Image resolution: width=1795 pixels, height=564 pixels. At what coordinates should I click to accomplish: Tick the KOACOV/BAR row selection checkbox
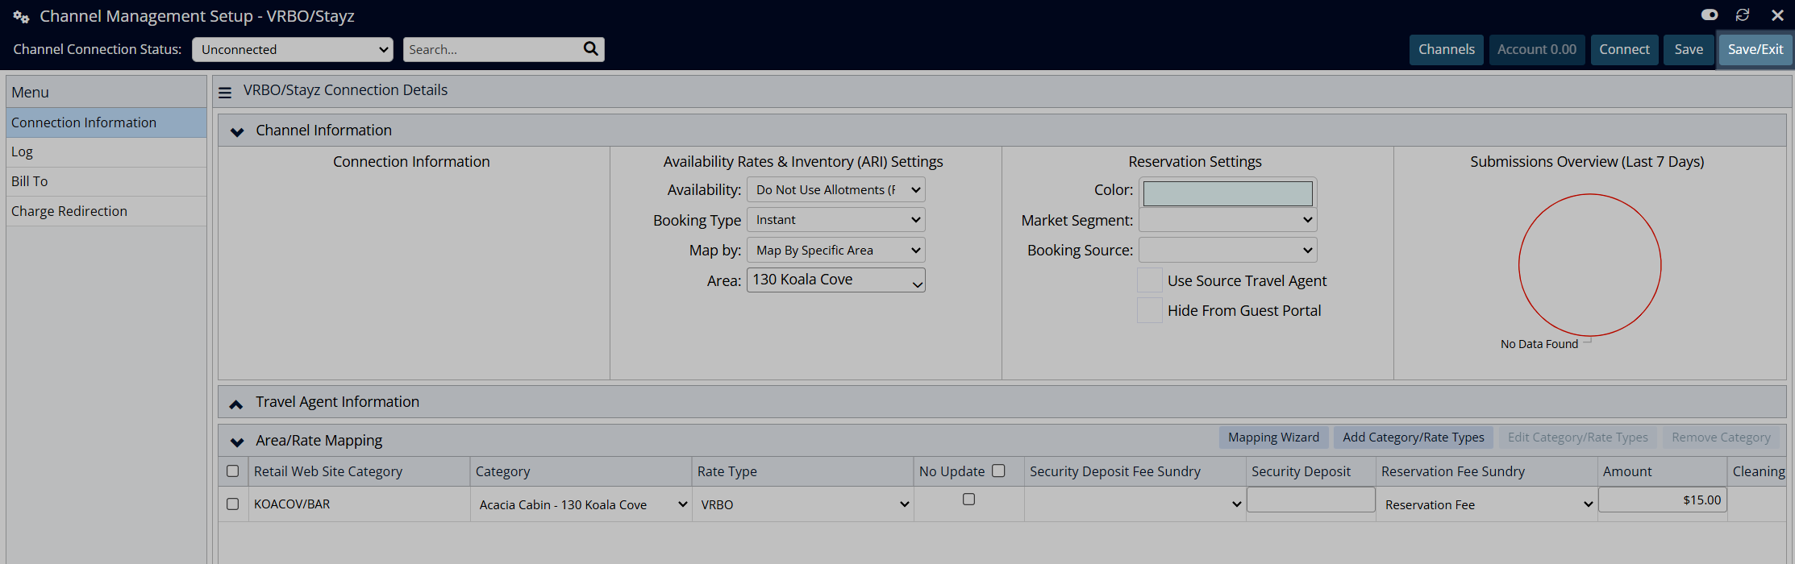coord(233,504)
